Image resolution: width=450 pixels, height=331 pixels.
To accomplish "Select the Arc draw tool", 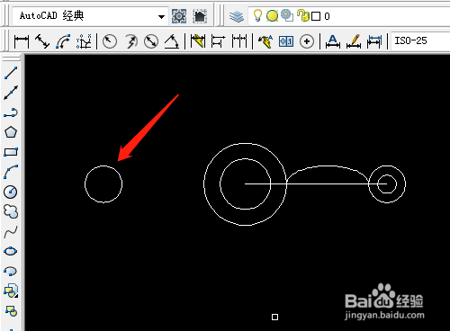I will coord(11,172).
